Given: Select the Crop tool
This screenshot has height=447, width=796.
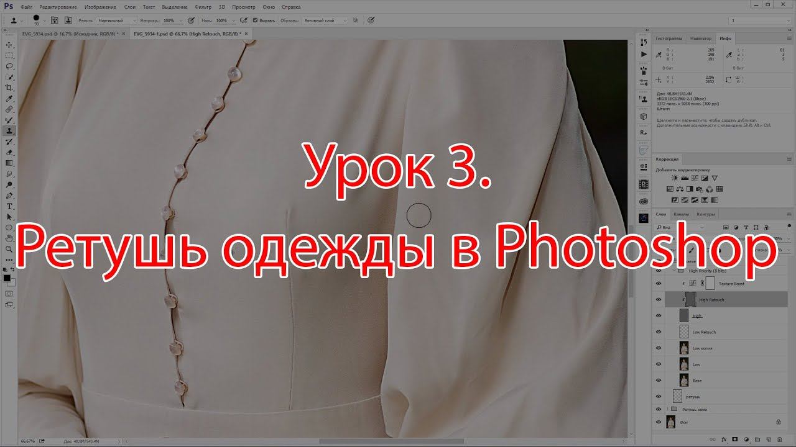Looking at the screenshot, I should click(9, 88).
